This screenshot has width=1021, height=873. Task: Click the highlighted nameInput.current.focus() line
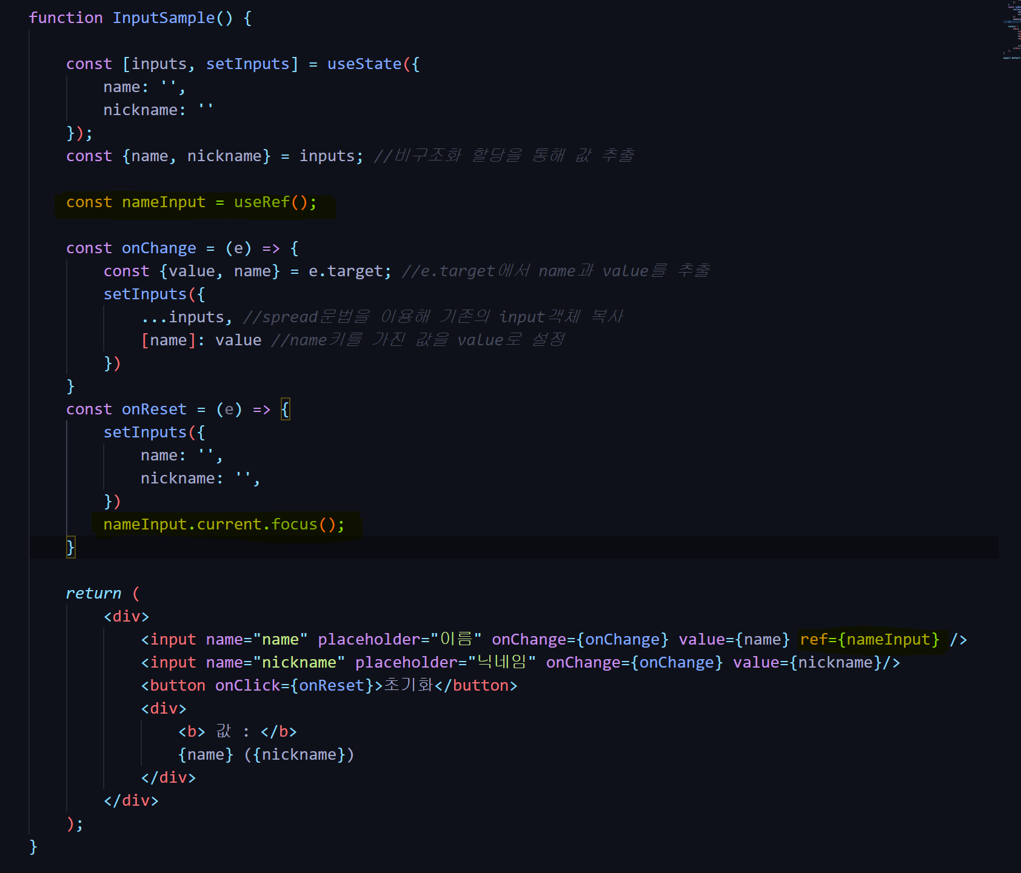click(x=224, y=525)
